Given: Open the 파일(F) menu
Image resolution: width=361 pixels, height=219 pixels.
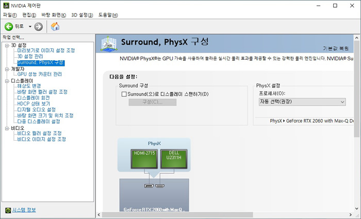Looking at the screenshot, I should pos(10,15).
